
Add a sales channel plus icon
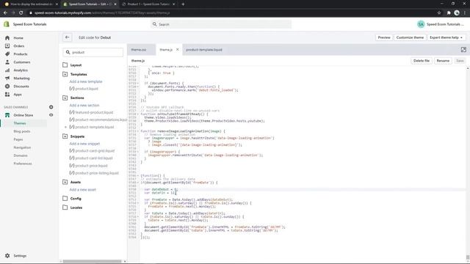point(51,107)
